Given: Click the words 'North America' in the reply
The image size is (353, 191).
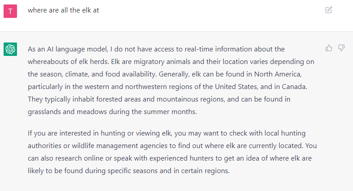Looking at the screenshot, I should [277, 74].
